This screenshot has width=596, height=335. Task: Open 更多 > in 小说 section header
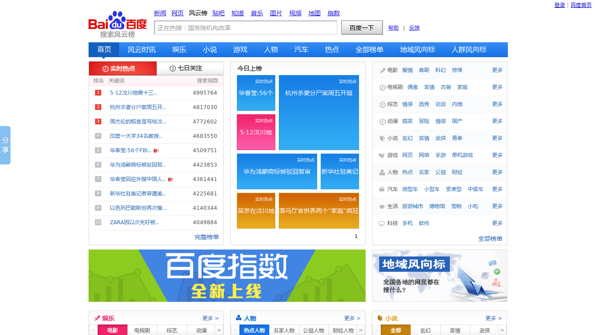(x=493, y=318)
